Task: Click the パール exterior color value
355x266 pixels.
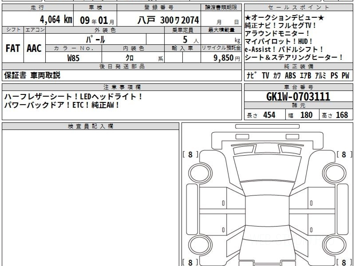Action: 96,39
